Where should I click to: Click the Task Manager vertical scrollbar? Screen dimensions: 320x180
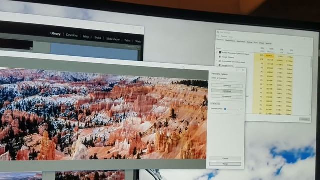(x=311, y=86)
